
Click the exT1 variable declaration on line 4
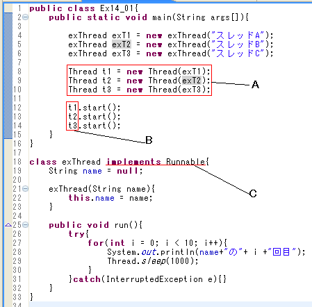122,35
